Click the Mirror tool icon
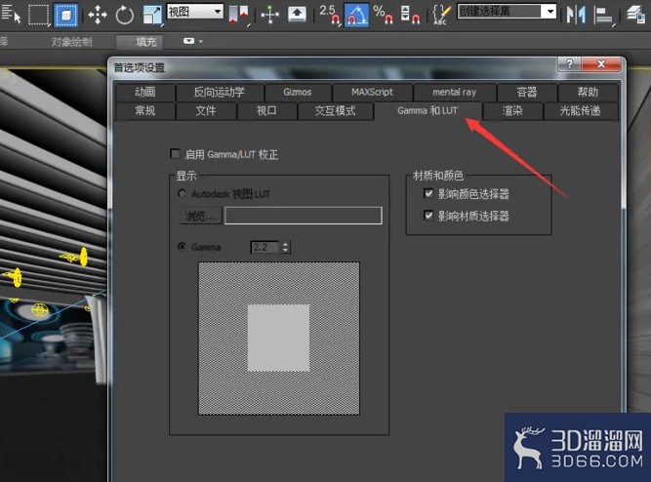Image resolution: width=651 pixels, height=482 pixels. [x=576, y=15]
